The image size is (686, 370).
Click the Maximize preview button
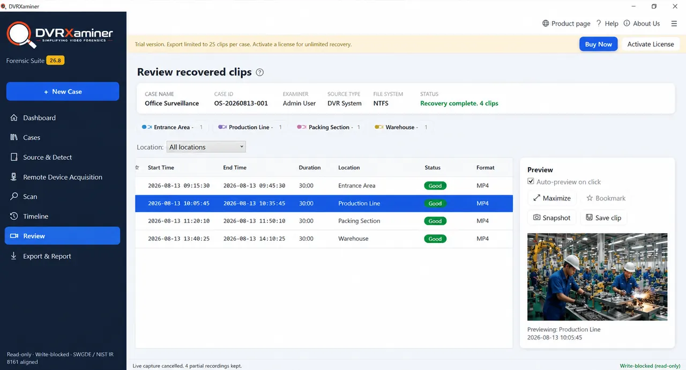(x=551, y=198)
